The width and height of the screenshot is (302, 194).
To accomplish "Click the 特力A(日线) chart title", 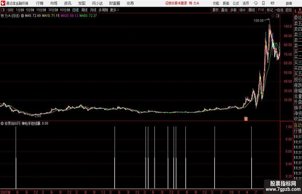I will click(10, 16).
